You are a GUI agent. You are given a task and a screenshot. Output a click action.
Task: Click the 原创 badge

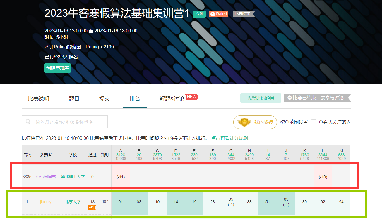[199, 14]
